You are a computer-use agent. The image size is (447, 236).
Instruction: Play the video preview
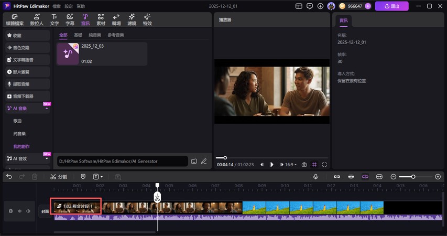(x=271, y=165)
